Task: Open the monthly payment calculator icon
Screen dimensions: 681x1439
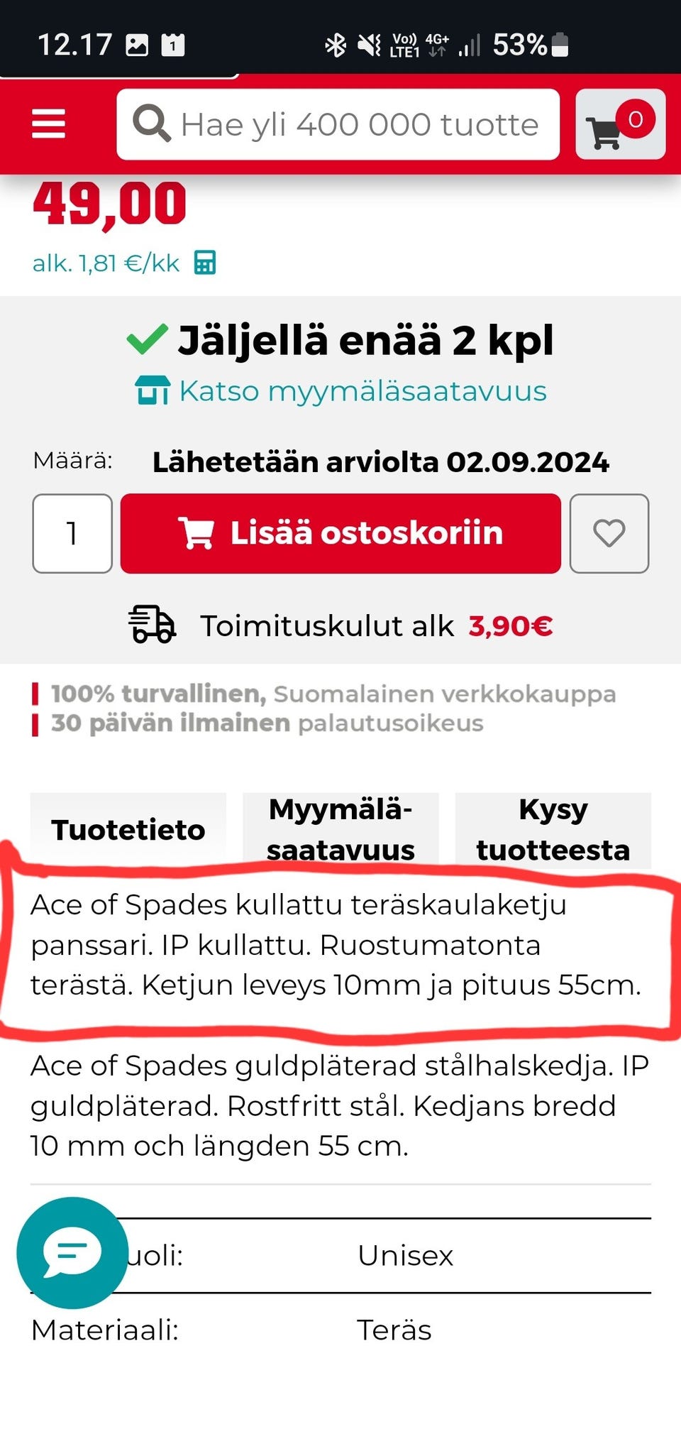Action: pos(206,263)
